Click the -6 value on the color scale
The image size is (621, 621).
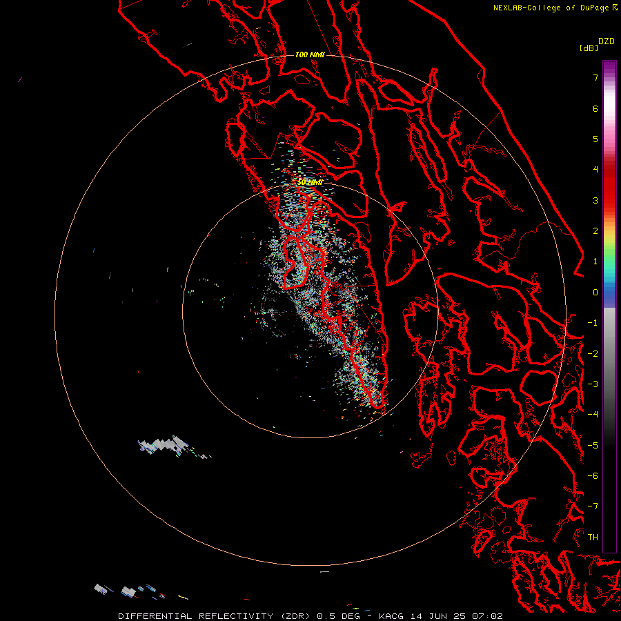pyautogui.click(x=593, y=476)
